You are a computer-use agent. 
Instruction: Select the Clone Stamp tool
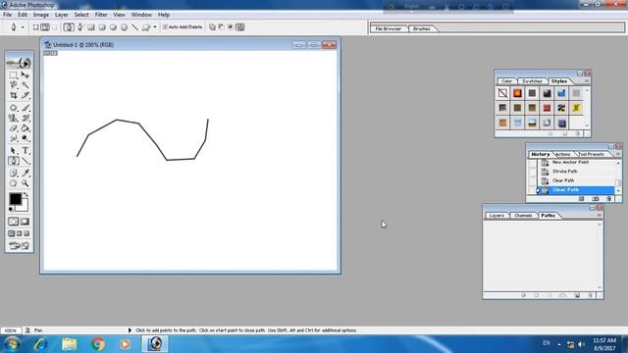point(13,118)
